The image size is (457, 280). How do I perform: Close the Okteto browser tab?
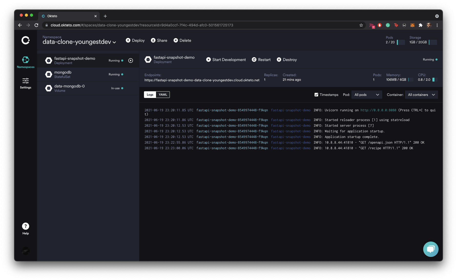[96, 16]
